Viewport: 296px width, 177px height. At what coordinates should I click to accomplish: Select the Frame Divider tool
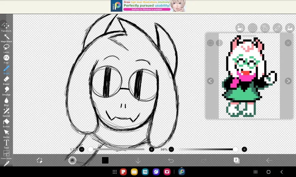click(x=6, y=155)
